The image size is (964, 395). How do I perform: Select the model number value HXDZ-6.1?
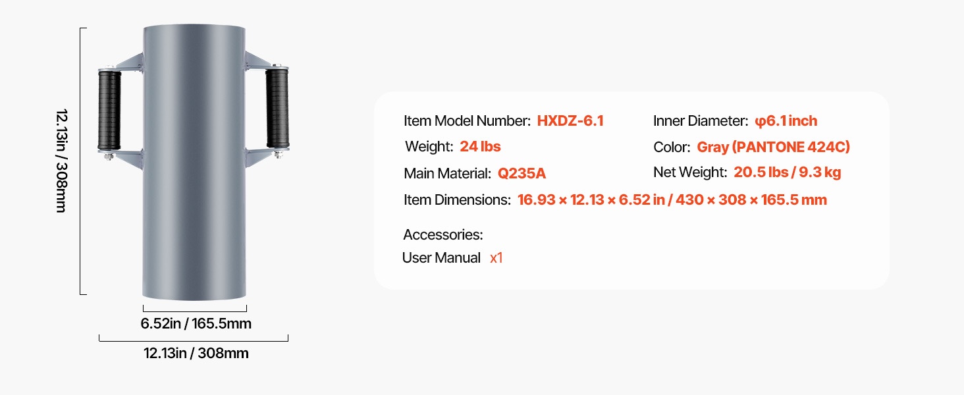[x=570, y=121]
